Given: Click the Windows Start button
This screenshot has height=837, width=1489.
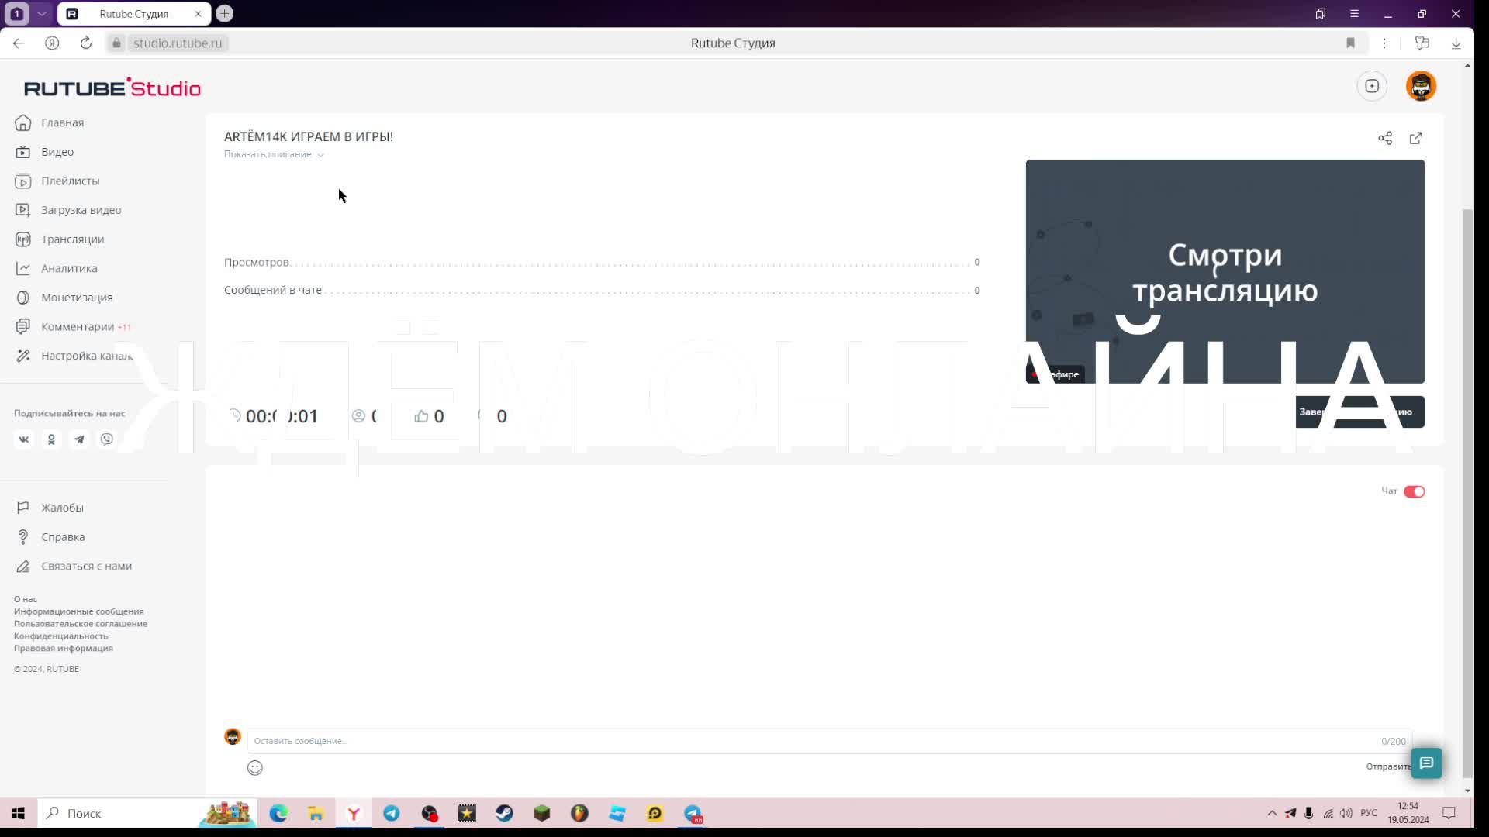Looking at the screenshot, I should (19, 813).
